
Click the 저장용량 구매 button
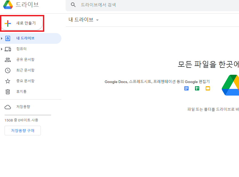pyautogui.click(x=23, y=131)
